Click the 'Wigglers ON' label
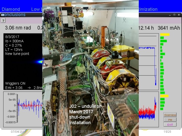182x136 pixels. 15,83
